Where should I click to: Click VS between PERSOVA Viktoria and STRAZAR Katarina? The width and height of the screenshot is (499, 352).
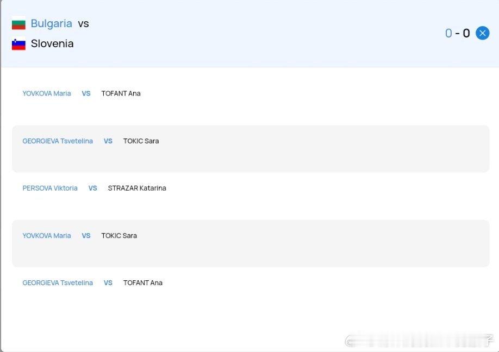click(92, 188)
